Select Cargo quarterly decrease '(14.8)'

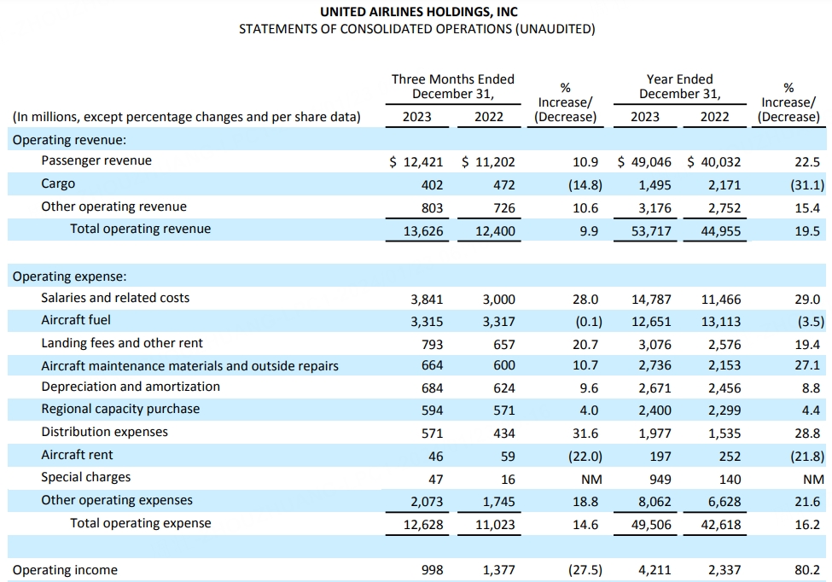click(x=585, y=185)
